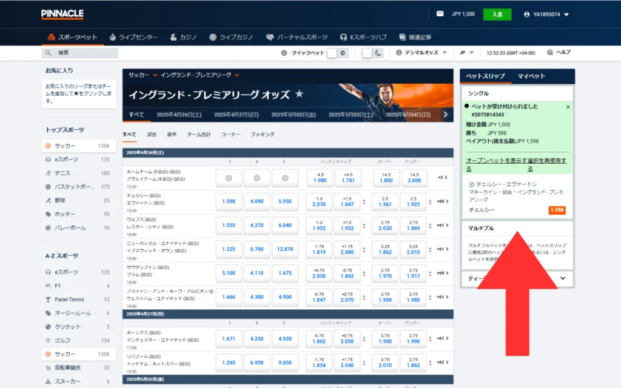Viewport: 621px width, 388px height.
Task: Click the green 入金 deposit button
Action: (497, 15)
